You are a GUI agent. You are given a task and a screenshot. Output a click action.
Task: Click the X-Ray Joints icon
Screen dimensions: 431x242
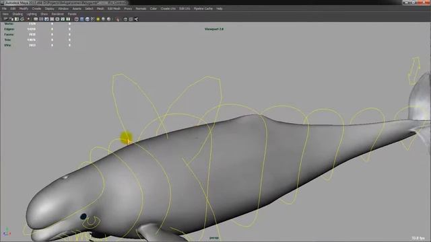[136, 19]
